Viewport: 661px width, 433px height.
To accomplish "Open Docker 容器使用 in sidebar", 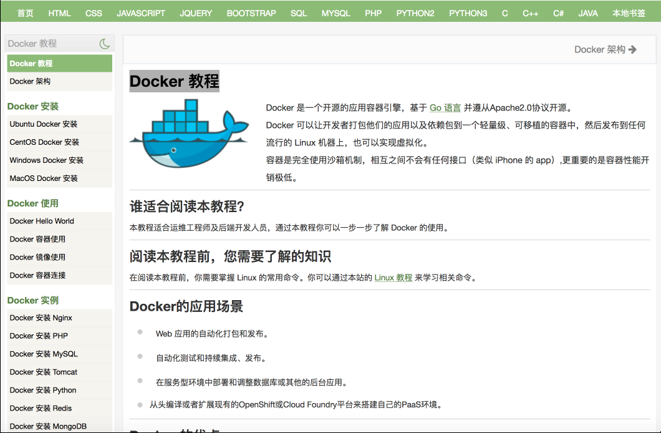I will pos(59,239).
